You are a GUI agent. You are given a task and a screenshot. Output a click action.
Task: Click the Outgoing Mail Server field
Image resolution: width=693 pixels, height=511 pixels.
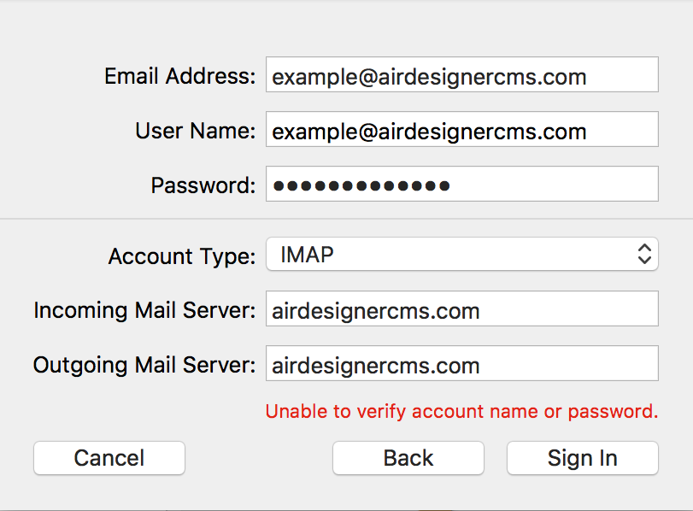coord(461,364)
